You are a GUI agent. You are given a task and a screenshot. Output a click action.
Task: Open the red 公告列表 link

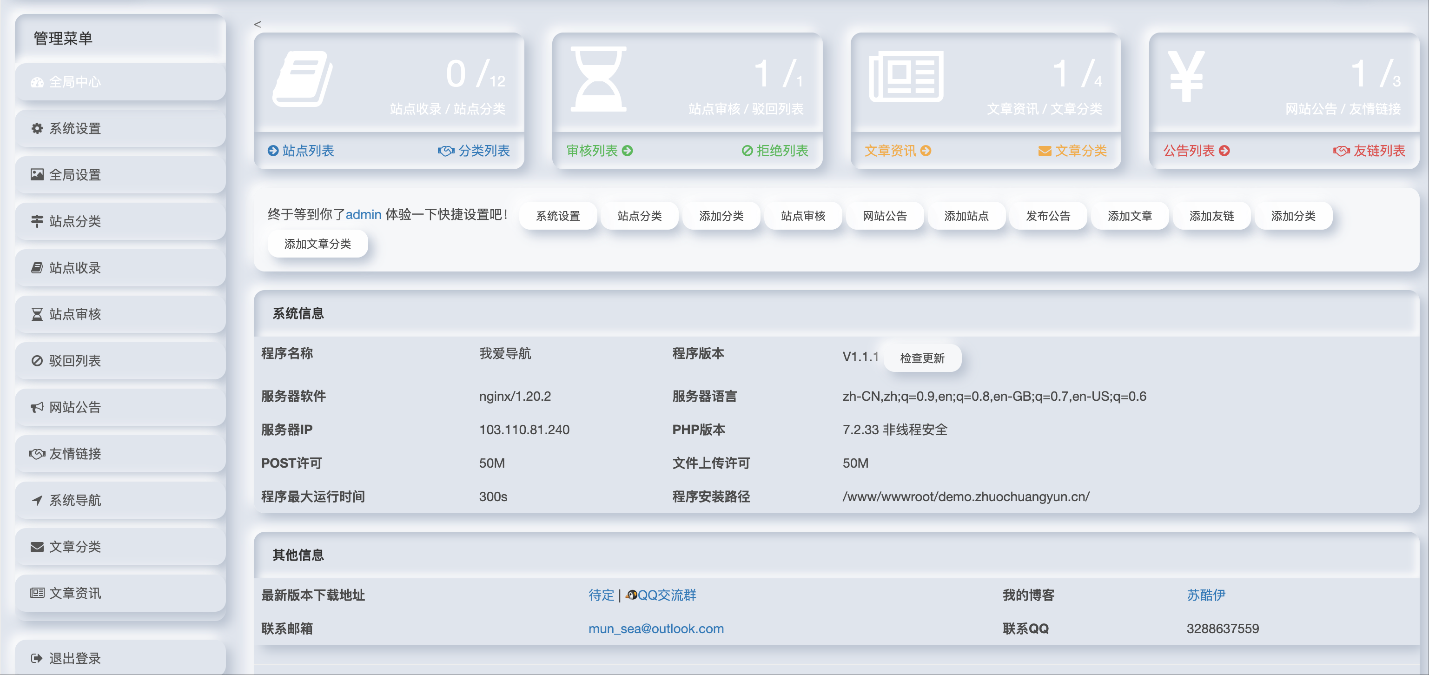point(1196,151)
